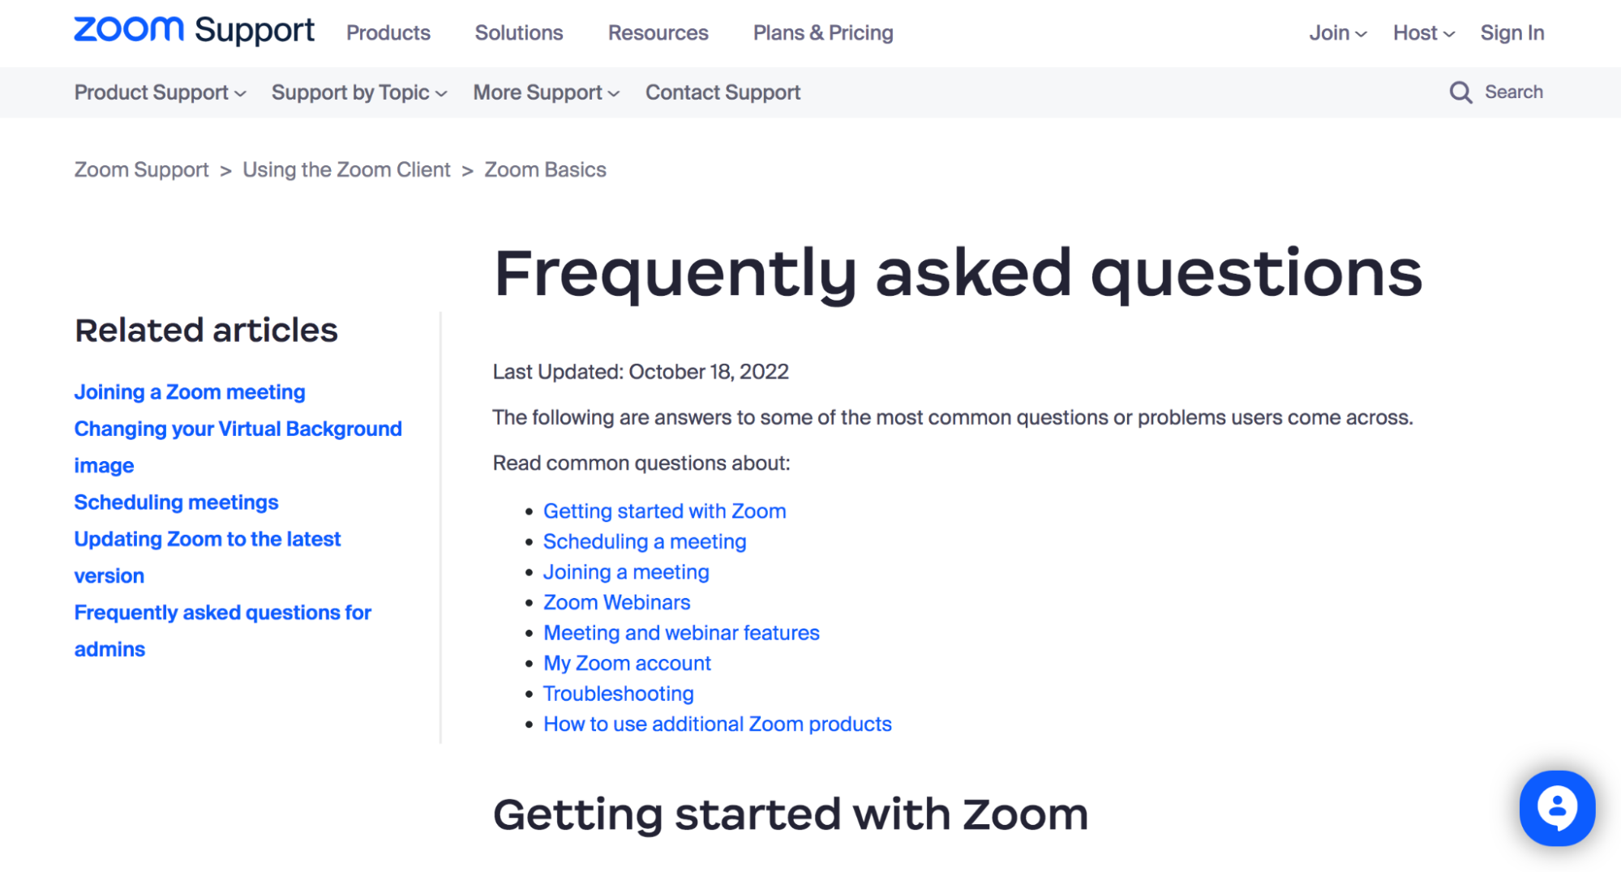Open the Joining a Zoom meeting article
This screenshot has height=872, width=1621.
189,391
